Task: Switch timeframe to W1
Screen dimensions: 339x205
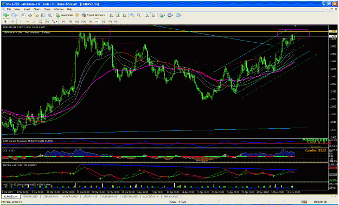Action: pyautogui.click(x=110, y=22)
